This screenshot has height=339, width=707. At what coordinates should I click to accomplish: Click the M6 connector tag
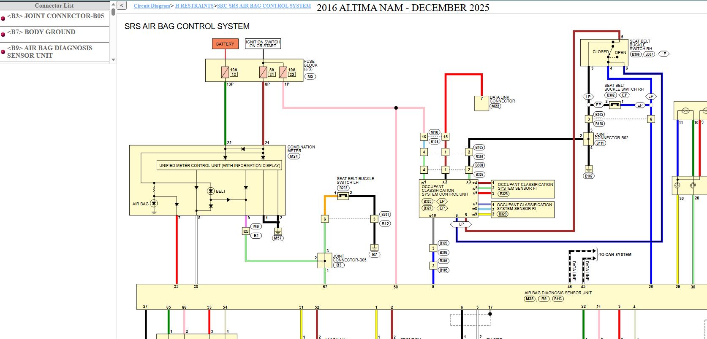[256, 226]
